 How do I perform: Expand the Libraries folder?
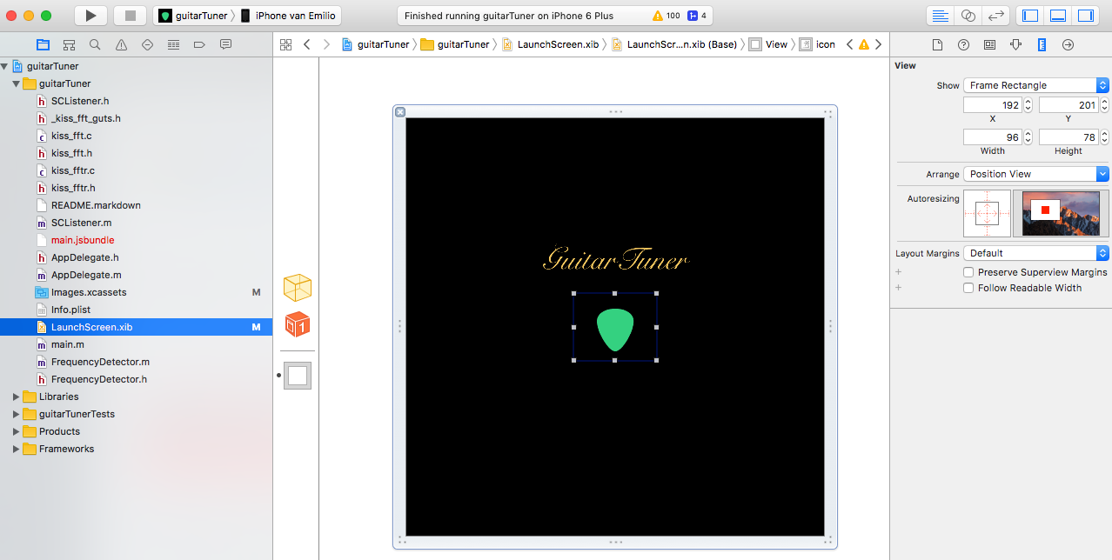17,397
